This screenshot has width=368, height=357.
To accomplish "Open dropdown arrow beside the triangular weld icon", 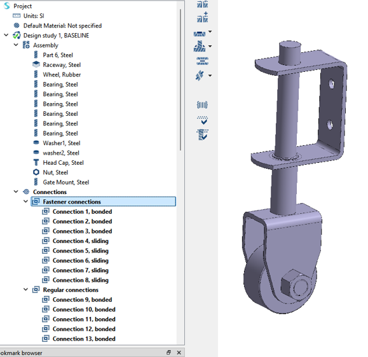I will (210, 46).
